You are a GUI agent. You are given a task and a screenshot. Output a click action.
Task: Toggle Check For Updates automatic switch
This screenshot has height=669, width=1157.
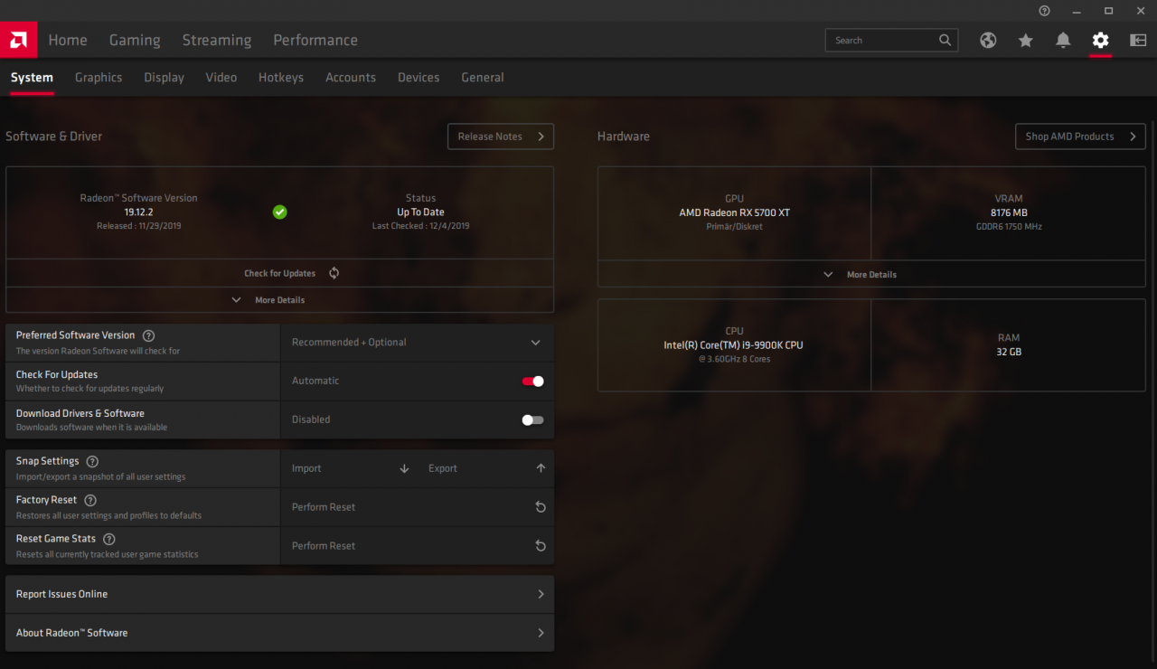tap(532, 382)
